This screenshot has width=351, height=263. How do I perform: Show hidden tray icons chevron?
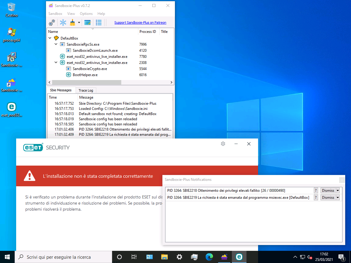(x=295, y=257)
